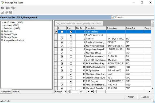
Task: Open the File menu
Action: 3,8
